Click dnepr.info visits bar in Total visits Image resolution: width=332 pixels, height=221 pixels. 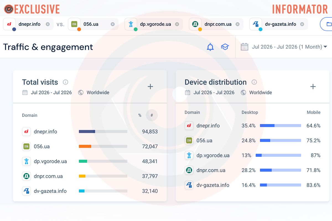103,131
